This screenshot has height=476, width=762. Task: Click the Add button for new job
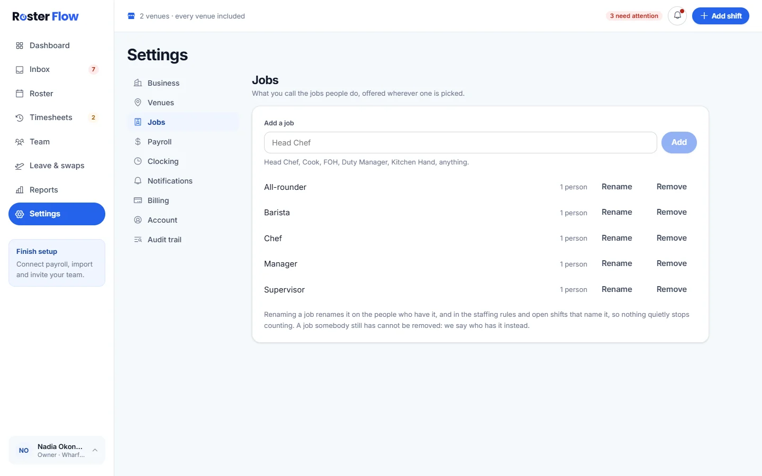coord(679,142)
